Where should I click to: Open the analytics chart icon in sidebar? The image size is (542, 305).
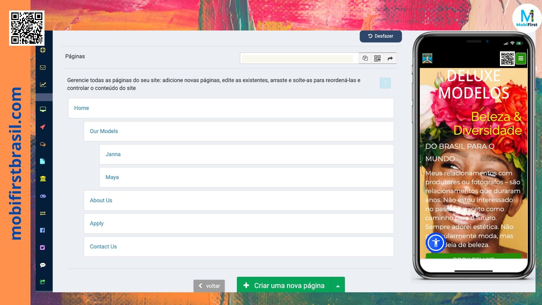pyautogui.click(x=43, y=84)
